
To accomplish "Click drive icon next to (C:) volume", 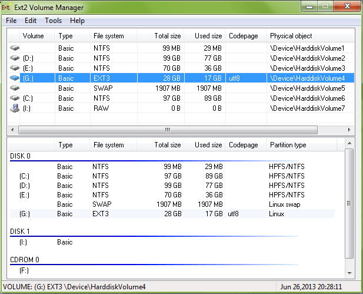I will [x=14, y=98].
